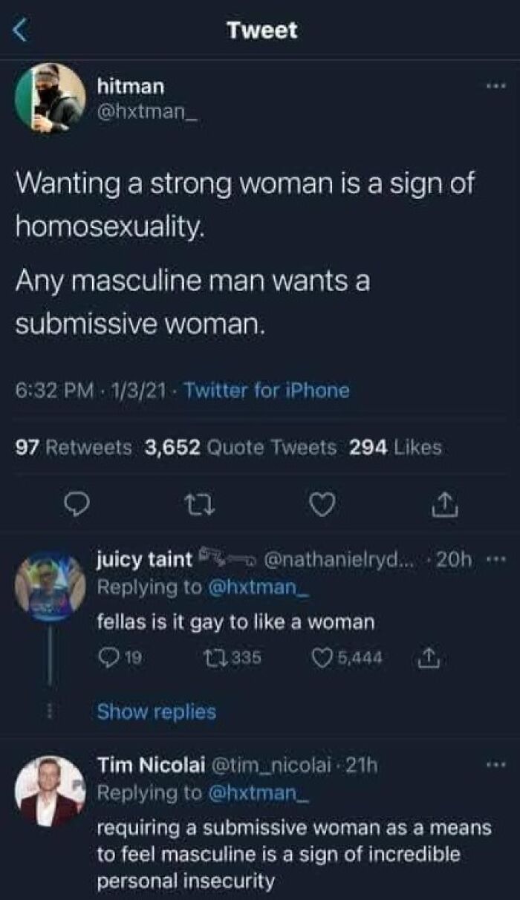Like hitman's tweet
This screenshot has width=520, height=900.
[319, 505]
